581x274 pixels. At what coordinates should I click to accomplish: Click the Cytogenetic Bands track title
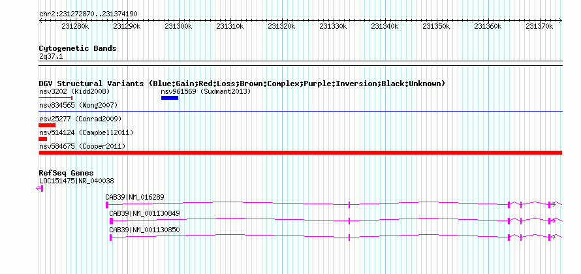point(78,48)
